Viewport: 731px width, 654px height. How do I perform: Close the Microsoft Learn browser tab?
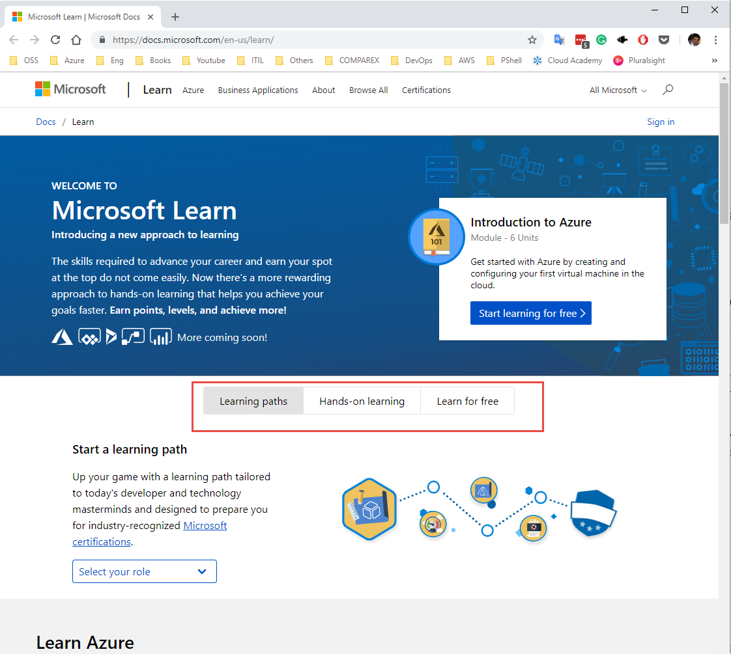[x=150, y=17]
